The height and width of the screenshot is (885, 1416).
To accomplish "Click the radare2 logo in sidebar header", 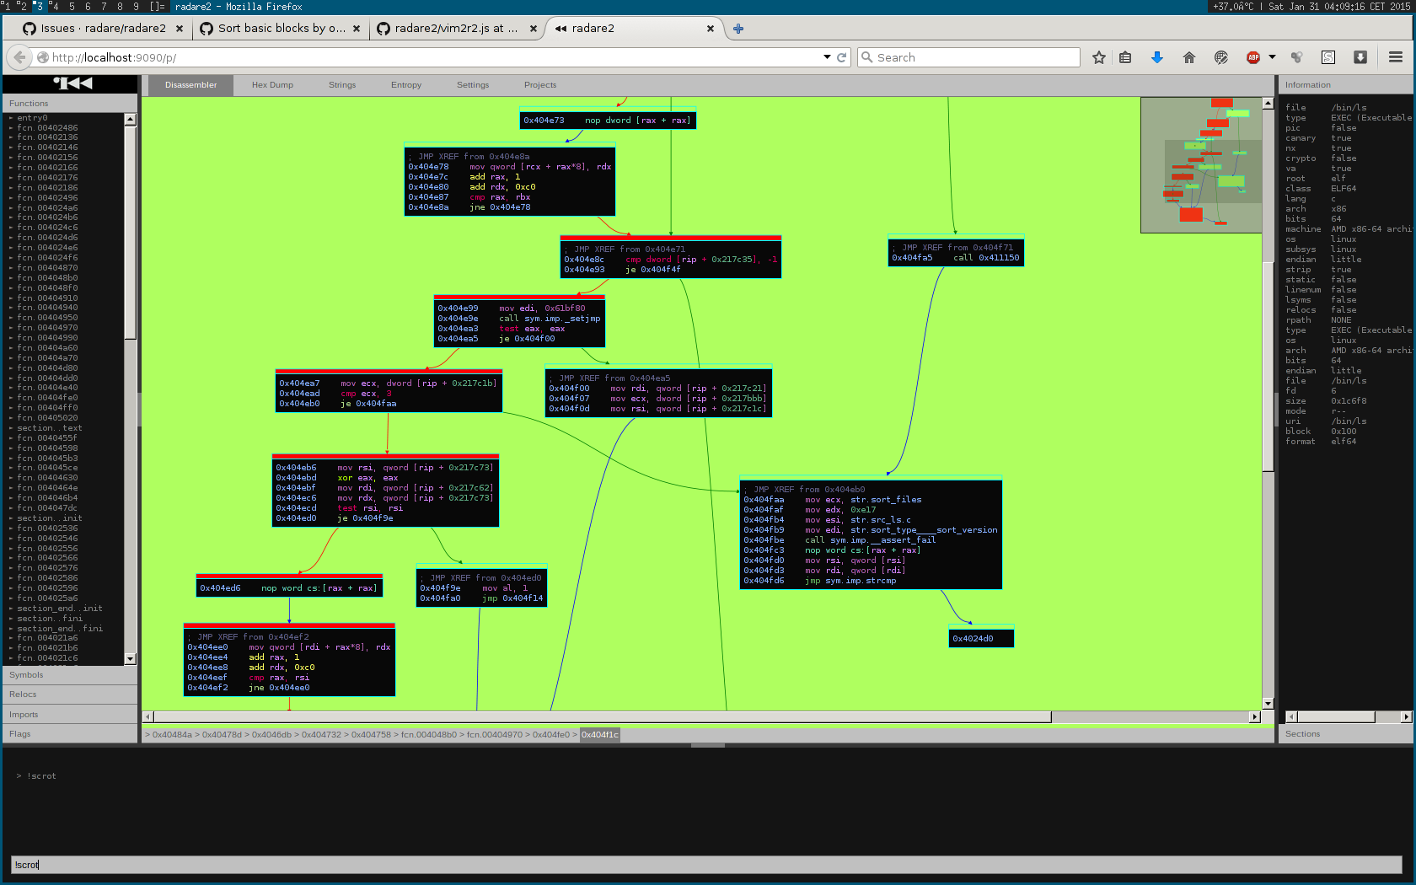I will (x=72, y=83).
